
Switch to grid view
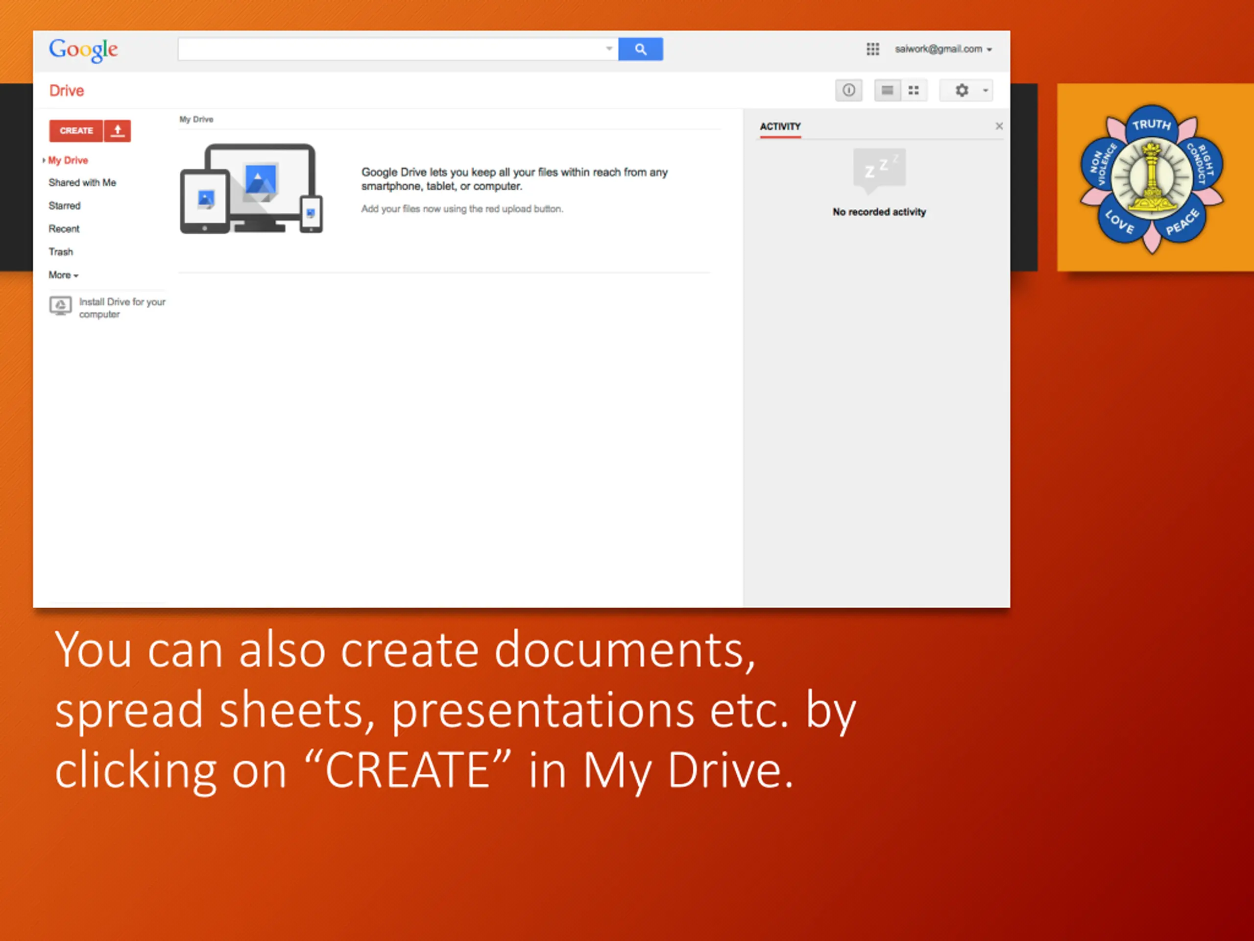(914, 90)
